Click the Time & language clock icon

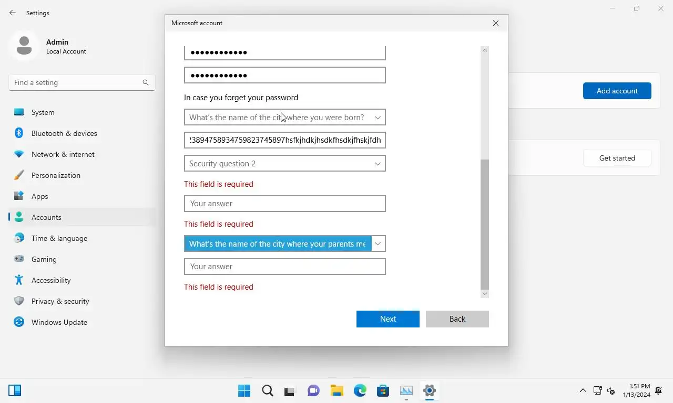(x=19, y=238)
